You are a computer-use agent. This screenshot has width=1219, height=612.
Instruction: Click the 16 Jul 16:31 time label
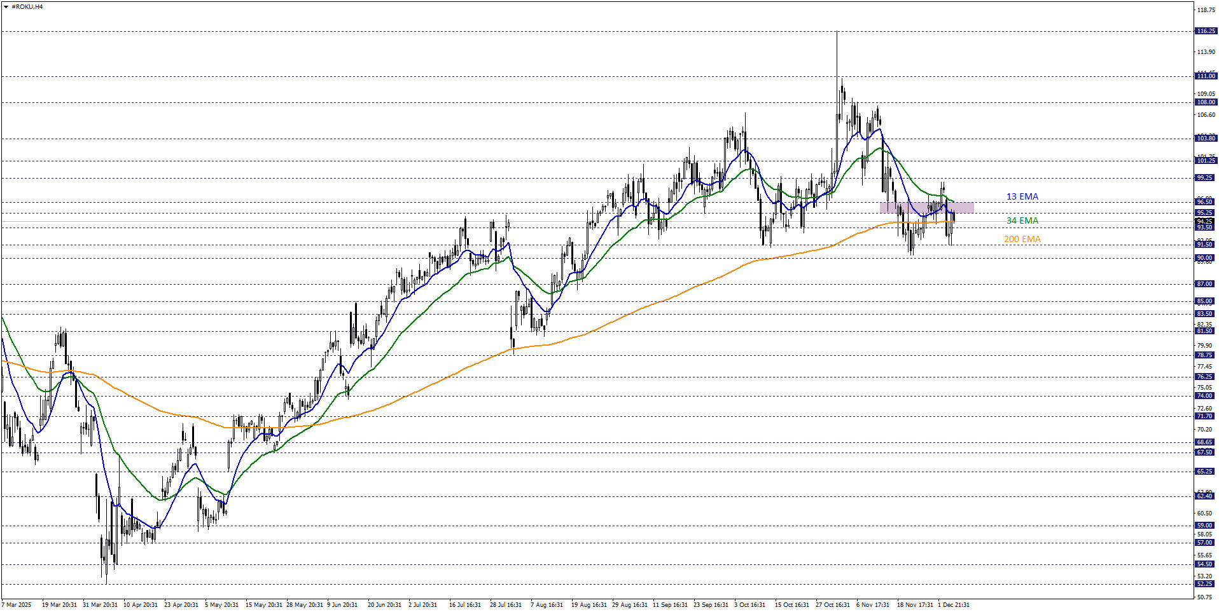tap(464, 605)
